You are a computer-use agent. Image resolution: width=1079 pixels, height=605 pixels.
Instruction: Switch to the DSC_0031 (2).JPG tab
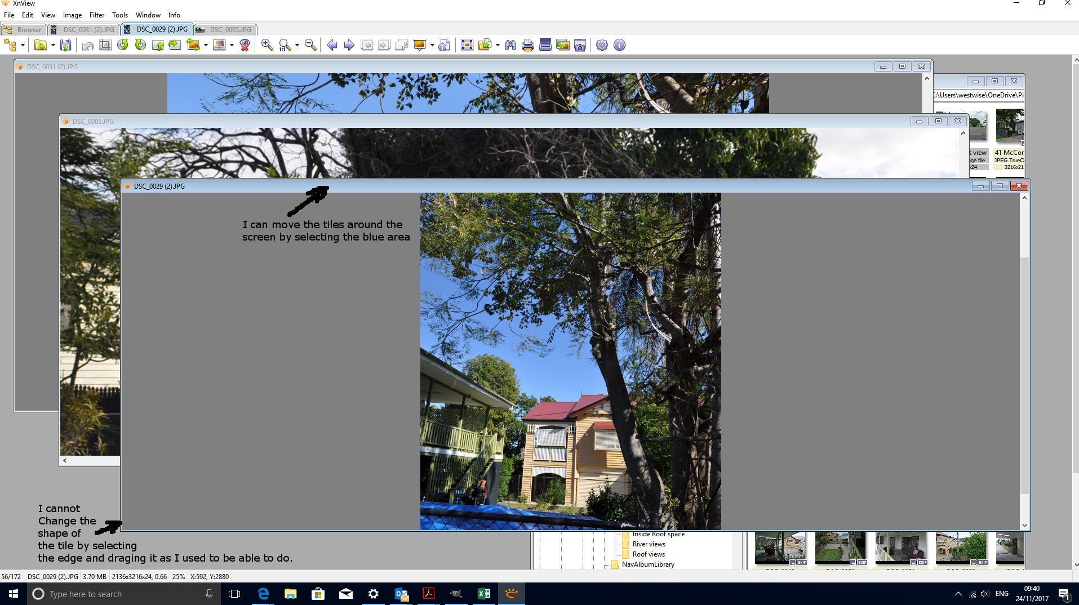click(83, 29)
